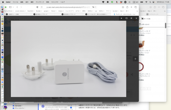Click the background Safari window's vertical scrollbar
The height and width of the screenshot is (110, 171).
166,25
